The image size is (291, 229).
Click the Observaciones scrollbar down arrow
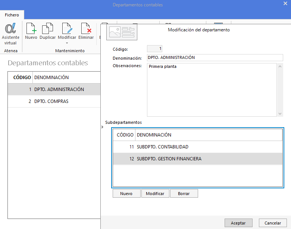[x=280, y=114]
